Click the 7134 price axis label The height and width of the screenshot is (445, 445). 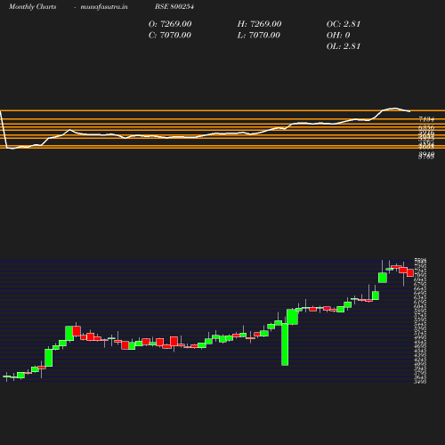(426, 119)
